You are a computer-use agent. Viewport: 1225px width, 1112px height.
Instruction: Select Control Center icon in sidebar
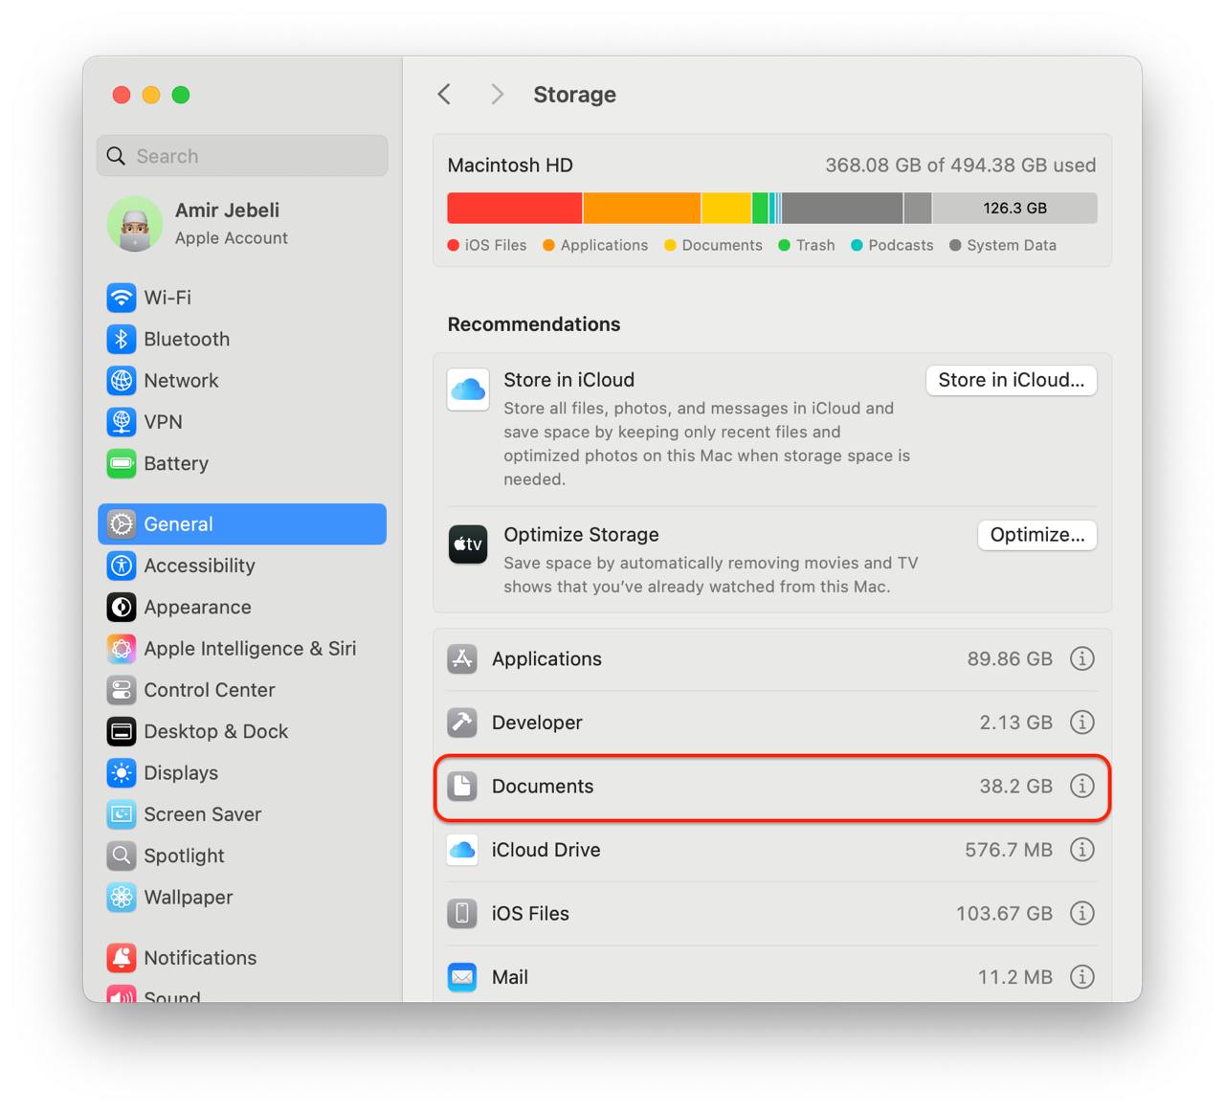(122, 690)
